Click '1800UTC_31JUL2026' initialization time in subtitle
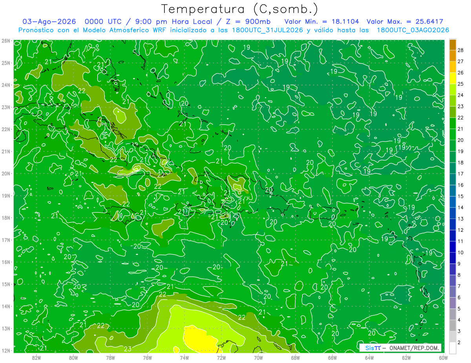The height and width of the screenshot is (363, 471). (x=268, y=30)
